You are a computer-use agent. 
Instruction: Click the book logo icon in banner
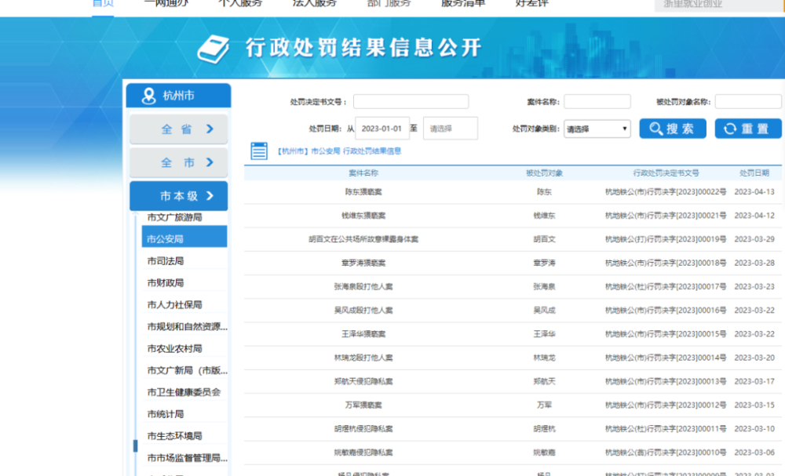click(x=212, y=49)
